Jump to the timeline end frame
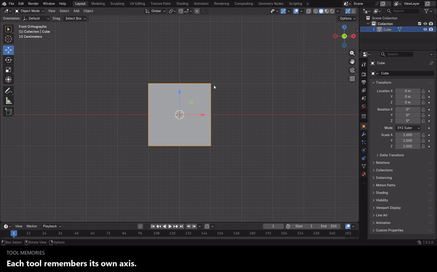The image size is (437, 272). pyautogui.click(x=182, y=227)
